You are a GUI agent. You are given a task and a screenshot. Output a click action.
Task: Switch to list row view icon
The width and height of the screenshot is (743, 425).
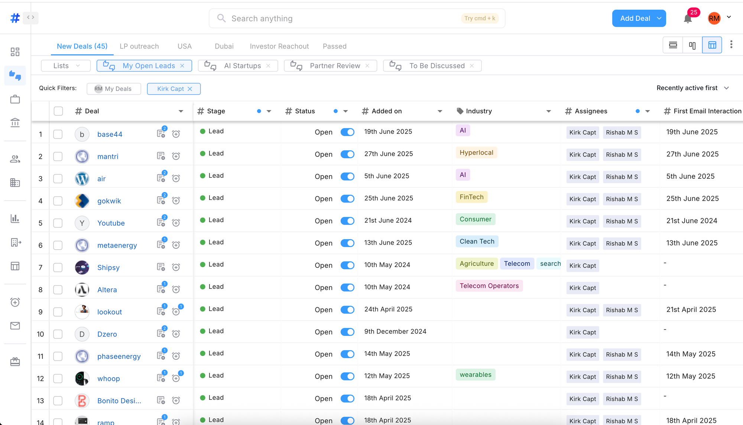[x=673, y=45]
